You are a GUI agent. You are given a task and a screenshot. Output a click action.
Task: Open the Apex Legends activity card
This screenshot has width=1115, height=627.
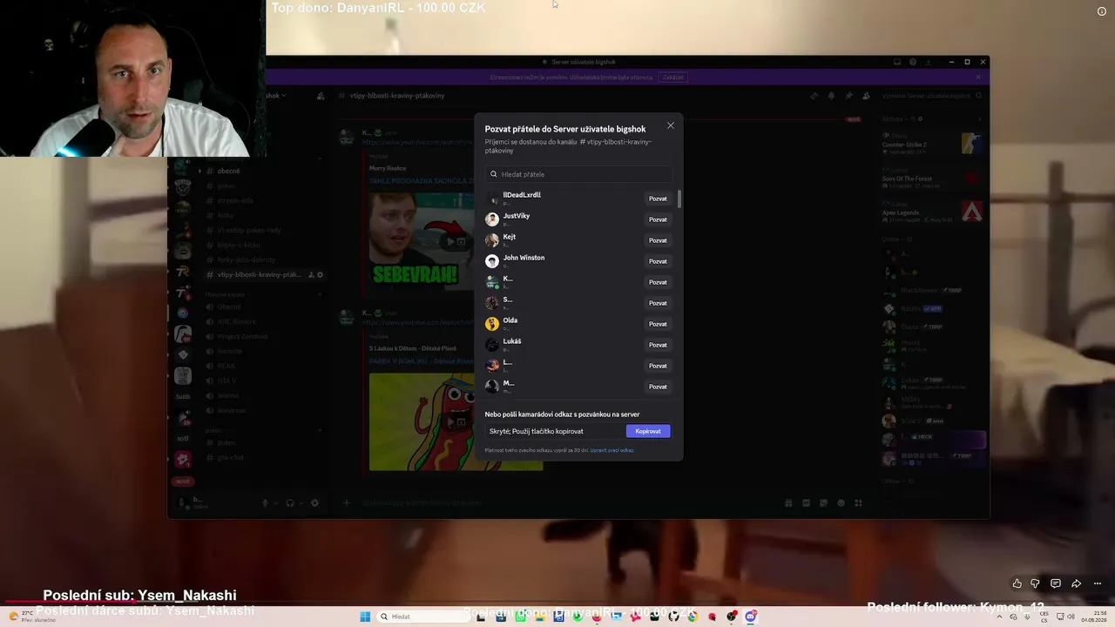(x=932, y=212)
